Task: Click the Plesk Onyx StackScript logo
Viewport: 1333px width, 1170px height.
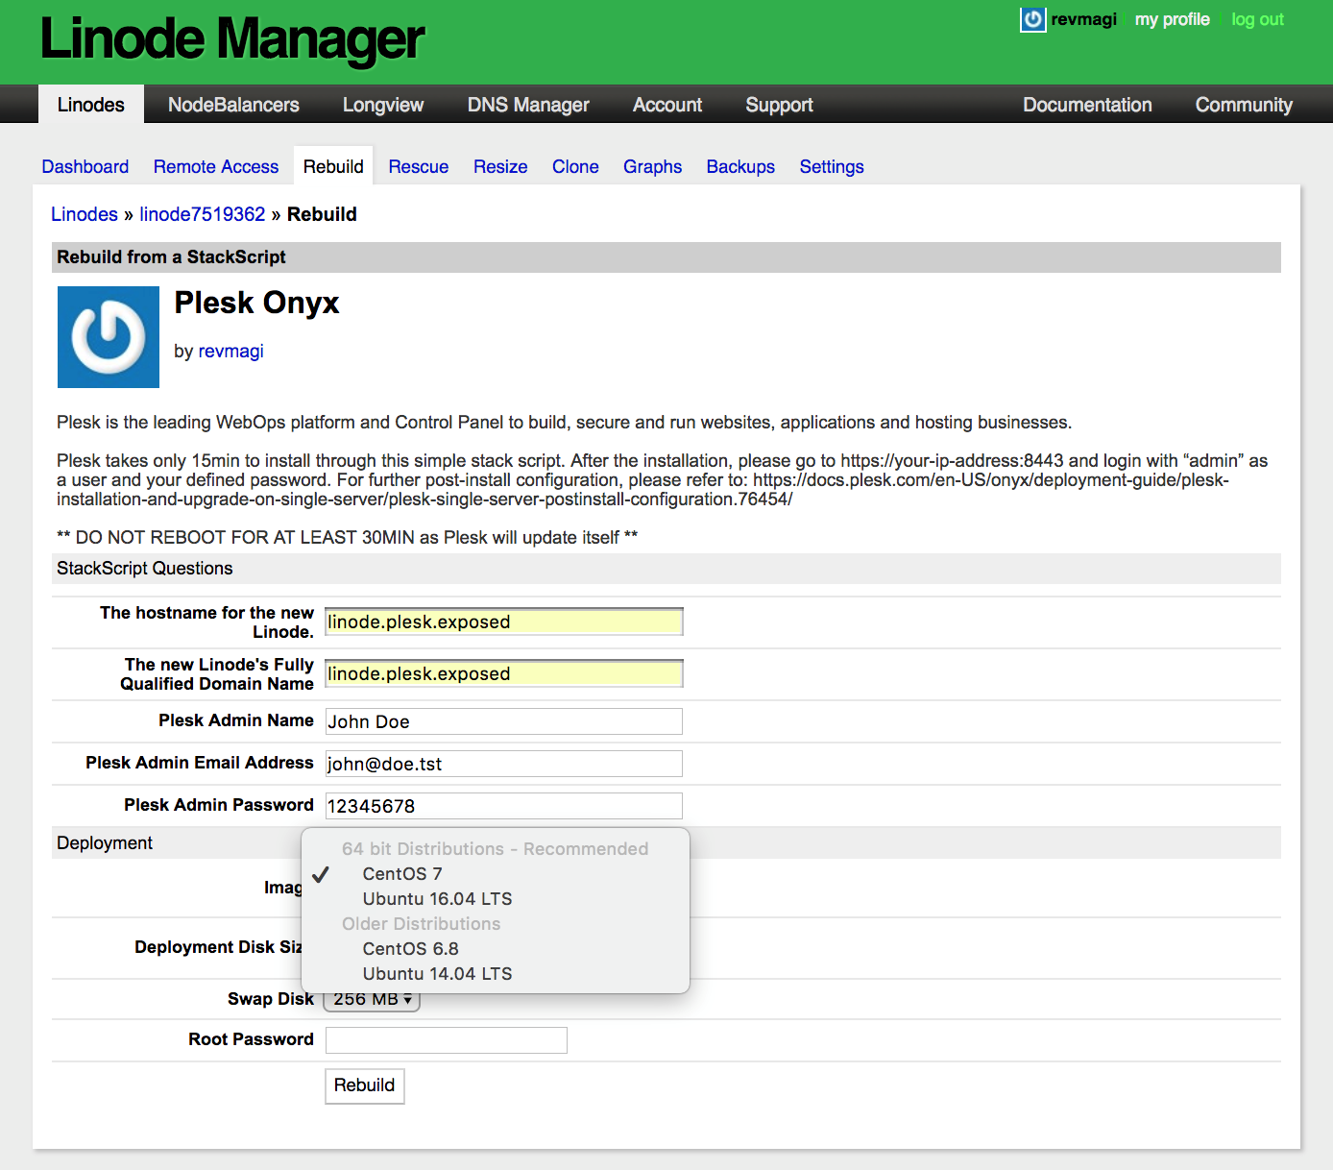Action: [109, 337]
